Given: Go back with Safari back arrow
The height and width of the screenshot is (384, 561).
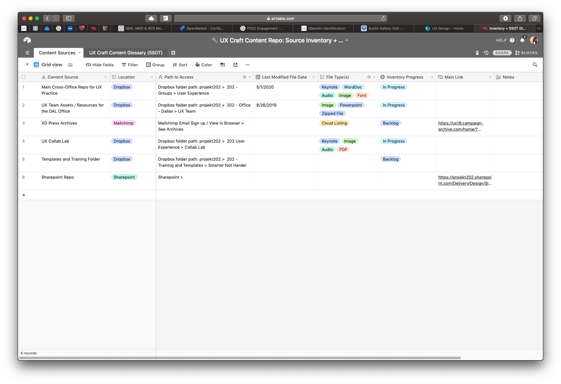Looking at the screenshot, I should pyautogui.click(x=47, y=18).
